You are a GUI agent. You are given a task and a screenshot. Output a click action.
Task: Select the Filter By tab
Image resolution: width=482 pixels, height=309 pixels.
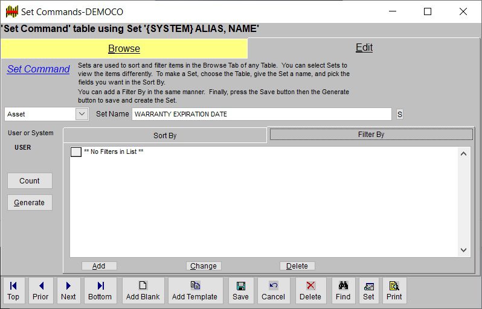(x=371, y=135)
